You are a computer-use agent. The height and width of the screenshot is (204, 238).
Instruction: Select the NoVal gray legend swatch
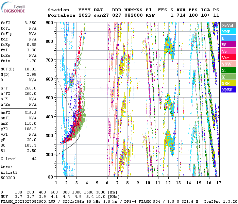[228, 25]
